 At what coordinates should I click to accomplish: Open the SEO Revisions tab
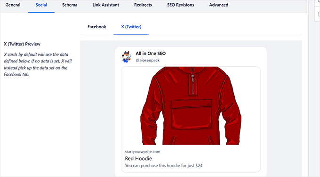click(x=180, y=5)
